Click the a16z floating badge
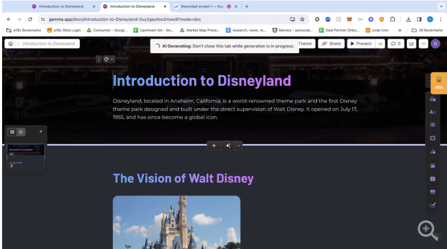Screen dimensions: 447x249 coord(439,83)
